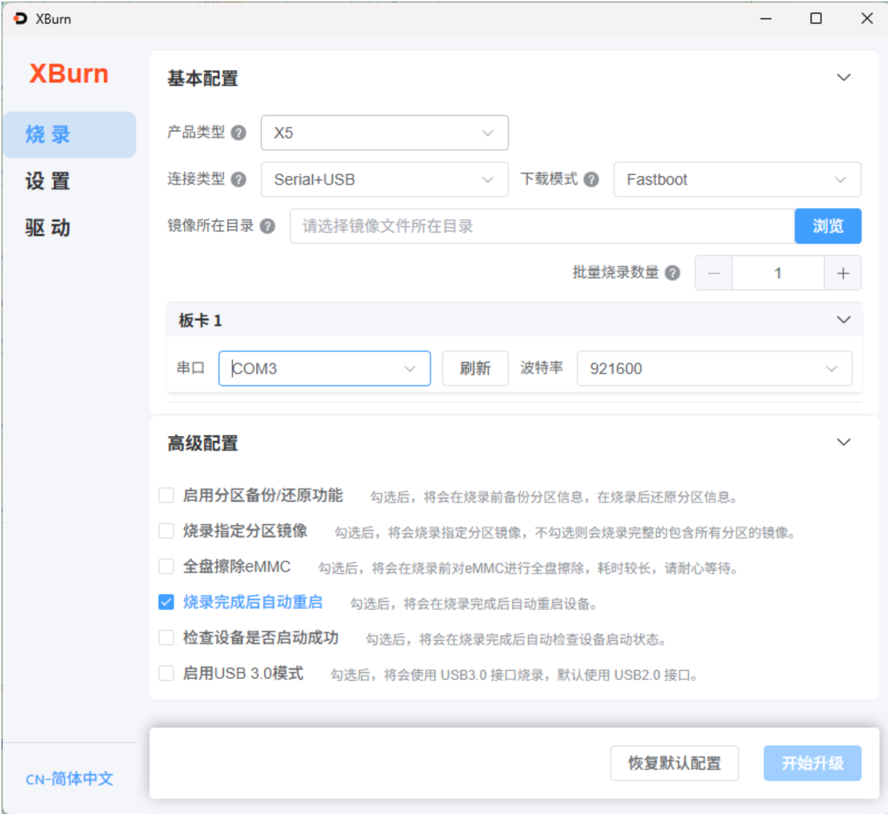The width and height of the screenshot is (888, 814).
Task: Increase batch burn count with plus
Action: pyautogui.click(x=843, y=273)
